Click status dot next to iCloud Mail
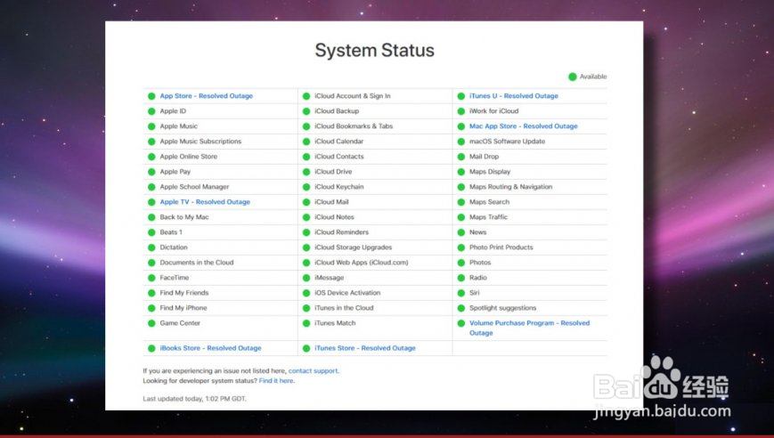This screenshot has width=774, height=438. (306, 202)
